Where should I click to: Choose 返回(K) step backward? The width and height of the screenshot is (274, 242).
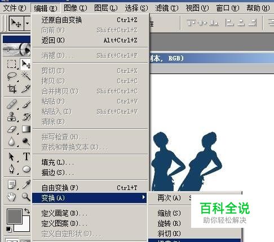[90, 40]
